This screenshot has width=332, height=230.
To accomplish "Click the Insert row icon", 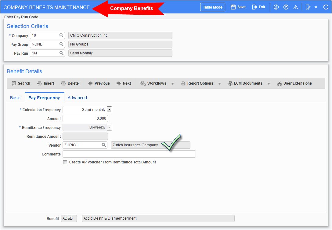I will (x=39, y=83).
